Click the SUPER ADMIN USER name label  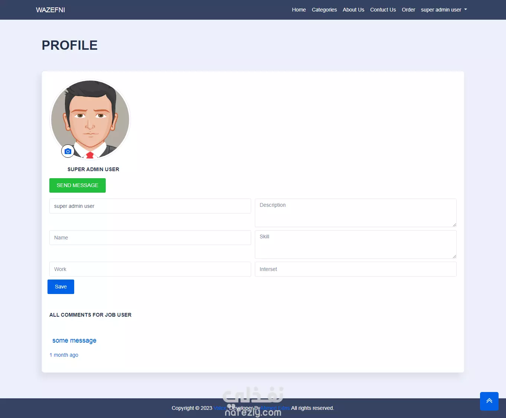point(93,169)
